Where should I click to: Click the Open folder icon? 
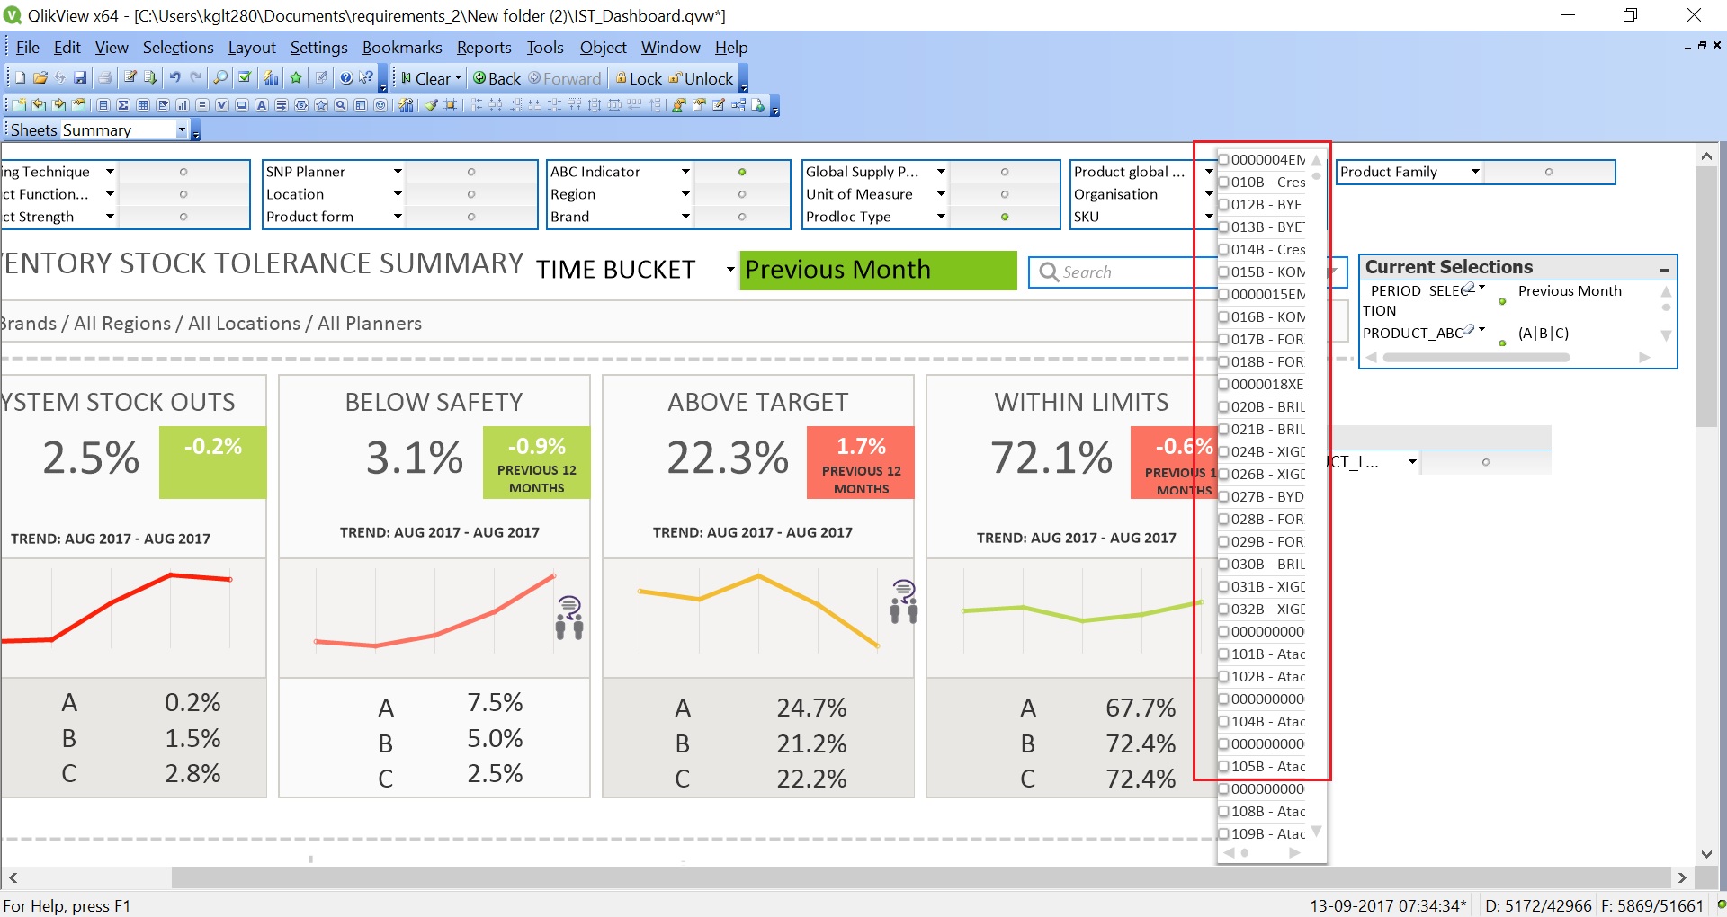coord(40,78)
